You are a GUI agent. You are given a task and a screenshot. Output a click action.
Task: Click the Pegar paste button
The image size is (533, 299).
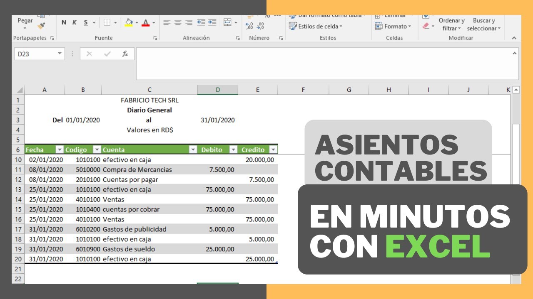(25, 20)
